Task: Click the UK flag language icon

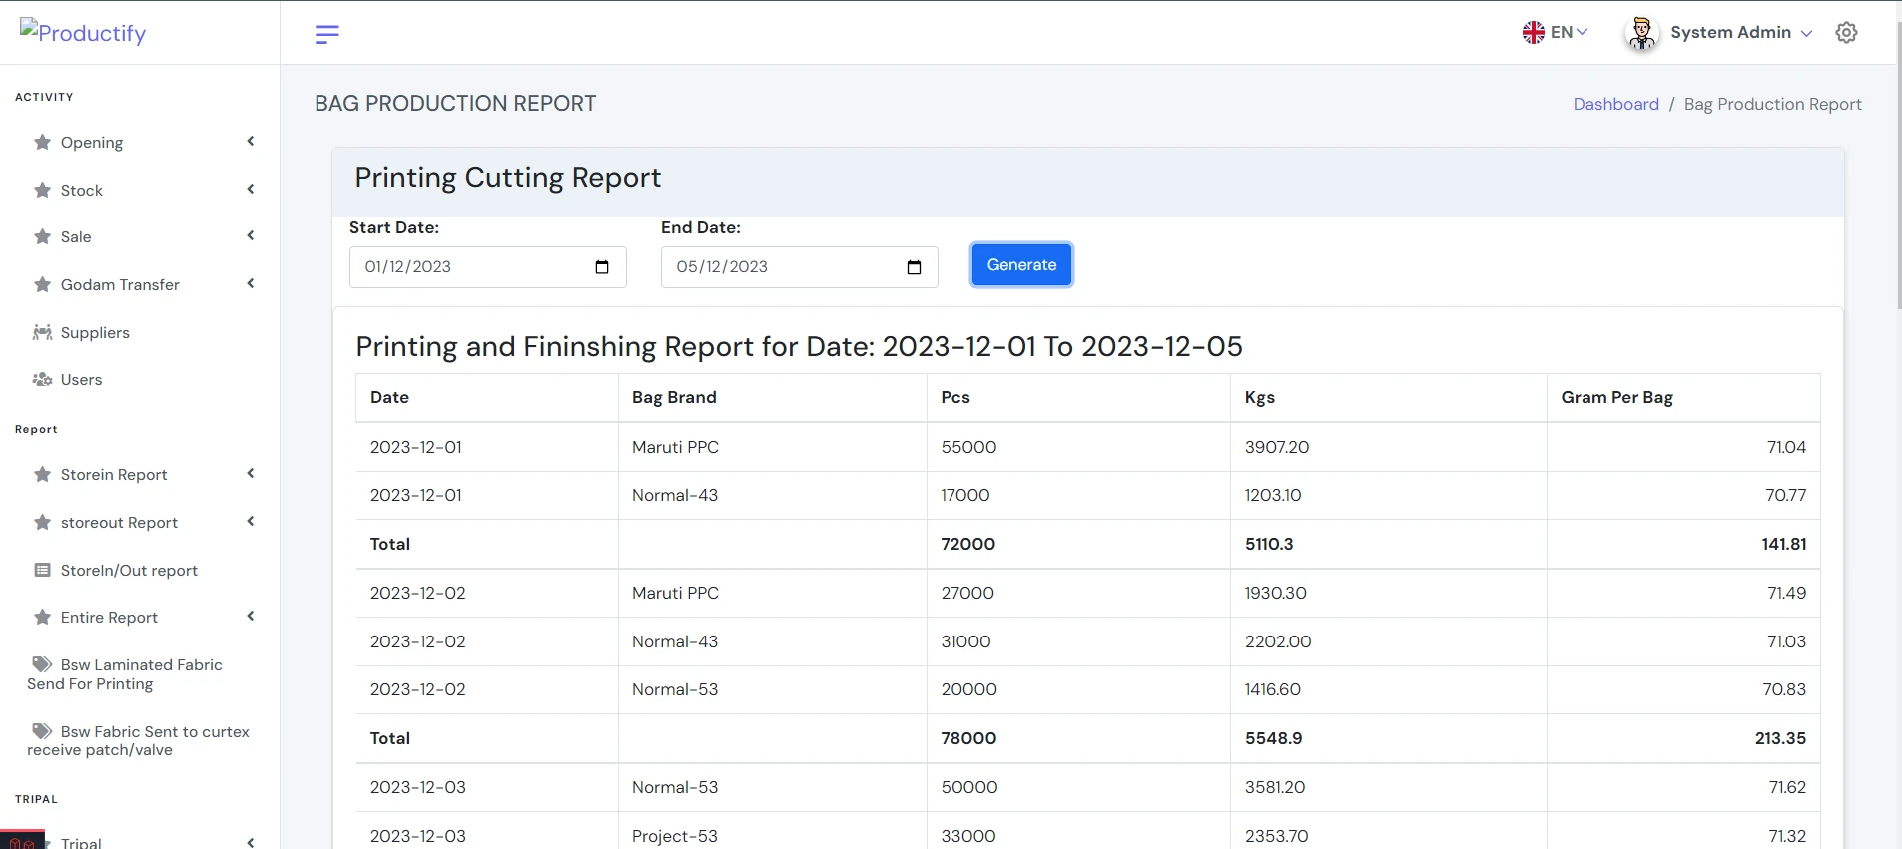Action: point(1534,32)
